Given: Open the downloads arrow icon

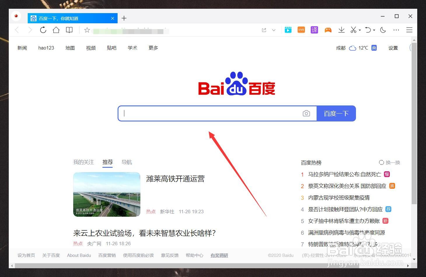Looking at the screenshot, I should 341,30.
